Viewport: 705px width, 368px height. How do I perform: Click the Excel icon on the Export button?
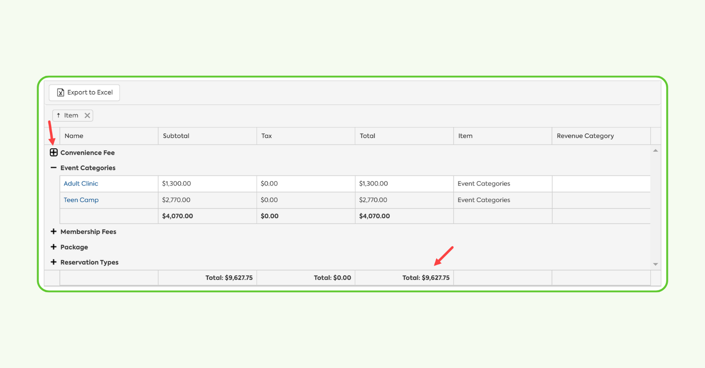(x=60, y=92)
